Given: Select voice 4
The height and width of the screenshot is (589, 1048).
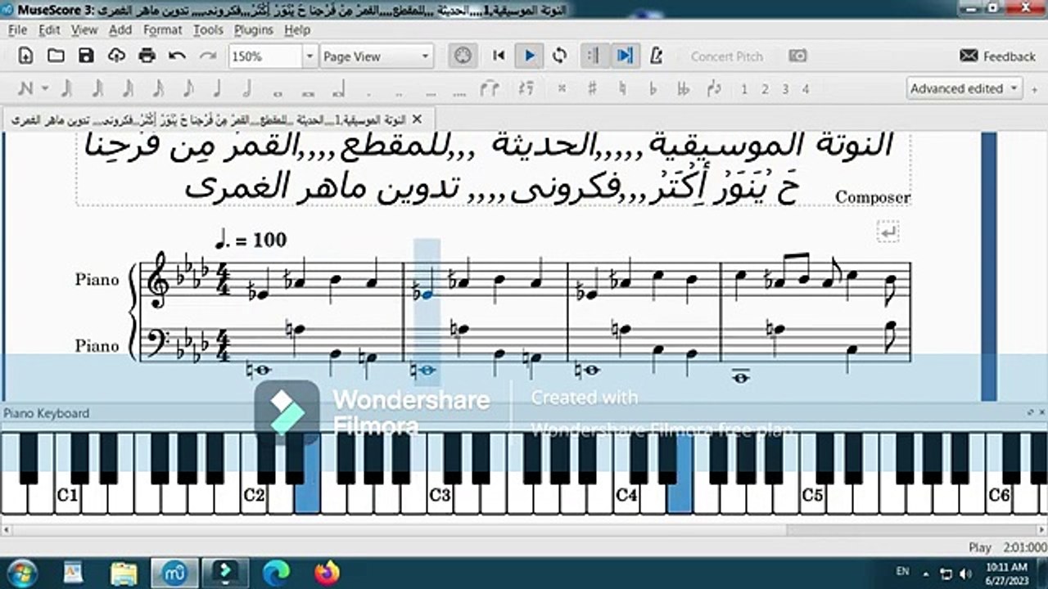Looking at the screenshot, I should (806, 89).
